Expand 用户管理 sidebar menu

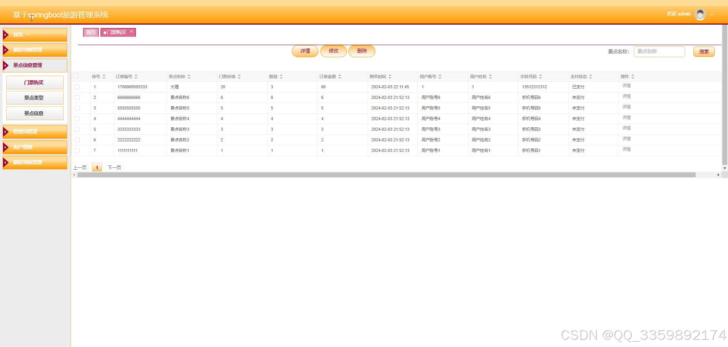tap(35, 147)
